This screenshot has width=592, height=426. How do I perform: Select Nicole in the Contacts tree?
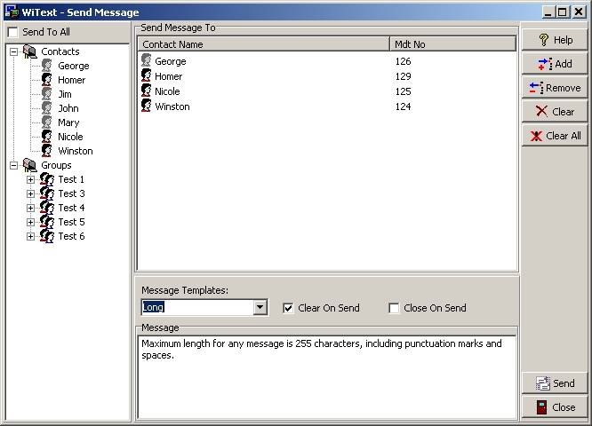[70, 137]
